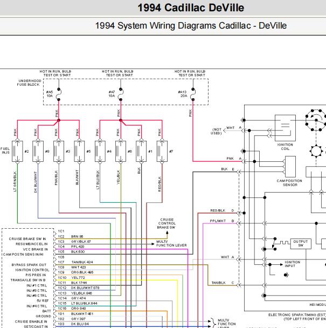The width and height of the screenshot is (326, 328).
Task: Click the vertical 'BLK/WHT' injector wire label
Action: [x=77, y=177]
